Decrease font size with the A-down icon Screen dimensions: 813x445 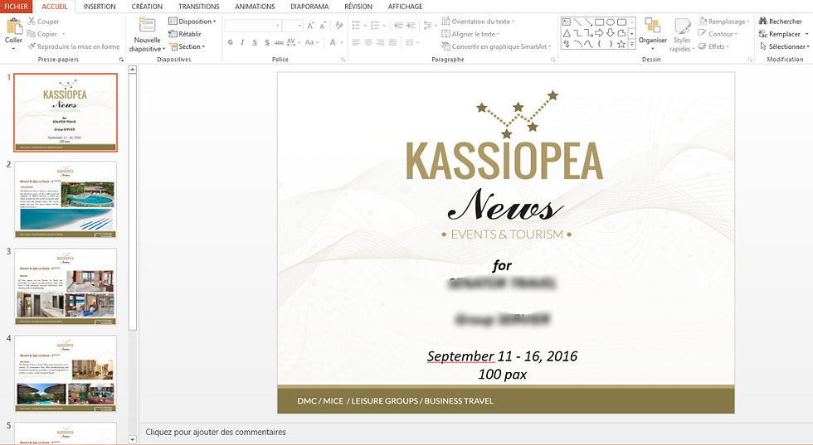click(x=323, y=26)
